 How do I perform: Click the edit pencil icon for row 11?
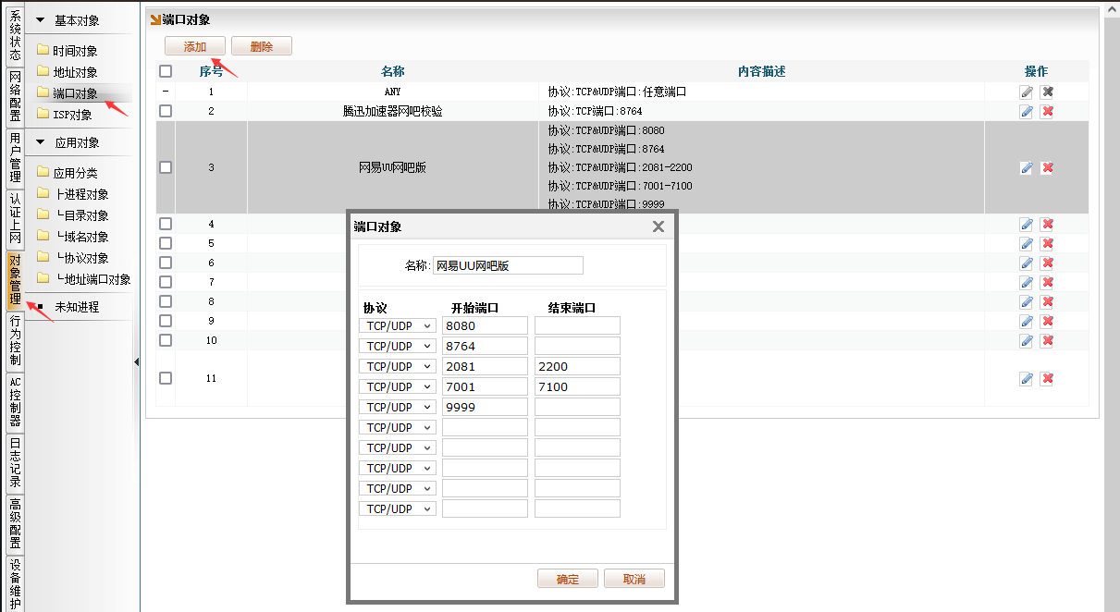coord(1026,378)
